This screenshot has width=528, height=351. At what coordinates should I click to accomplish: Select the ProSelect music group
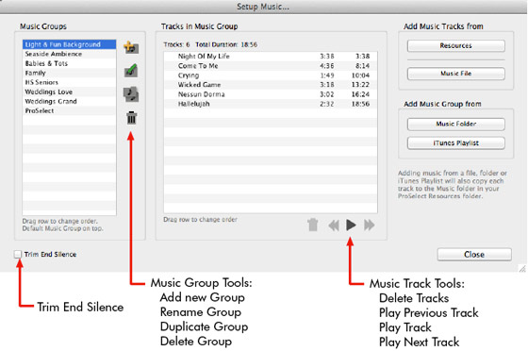70,110
